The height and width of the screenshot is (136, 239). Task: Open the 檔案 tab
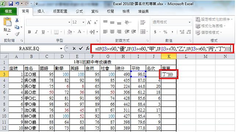(8, 11)
